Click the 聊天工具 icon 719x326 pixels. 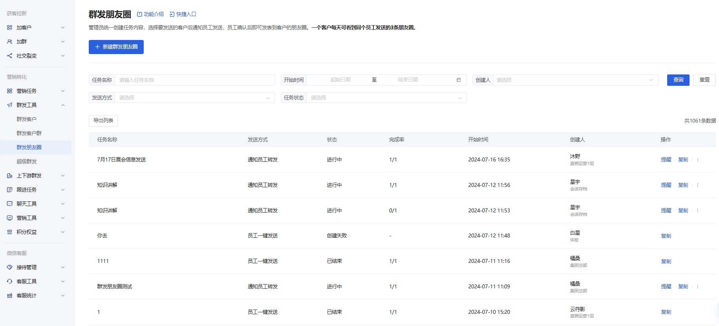click(10, 204)
